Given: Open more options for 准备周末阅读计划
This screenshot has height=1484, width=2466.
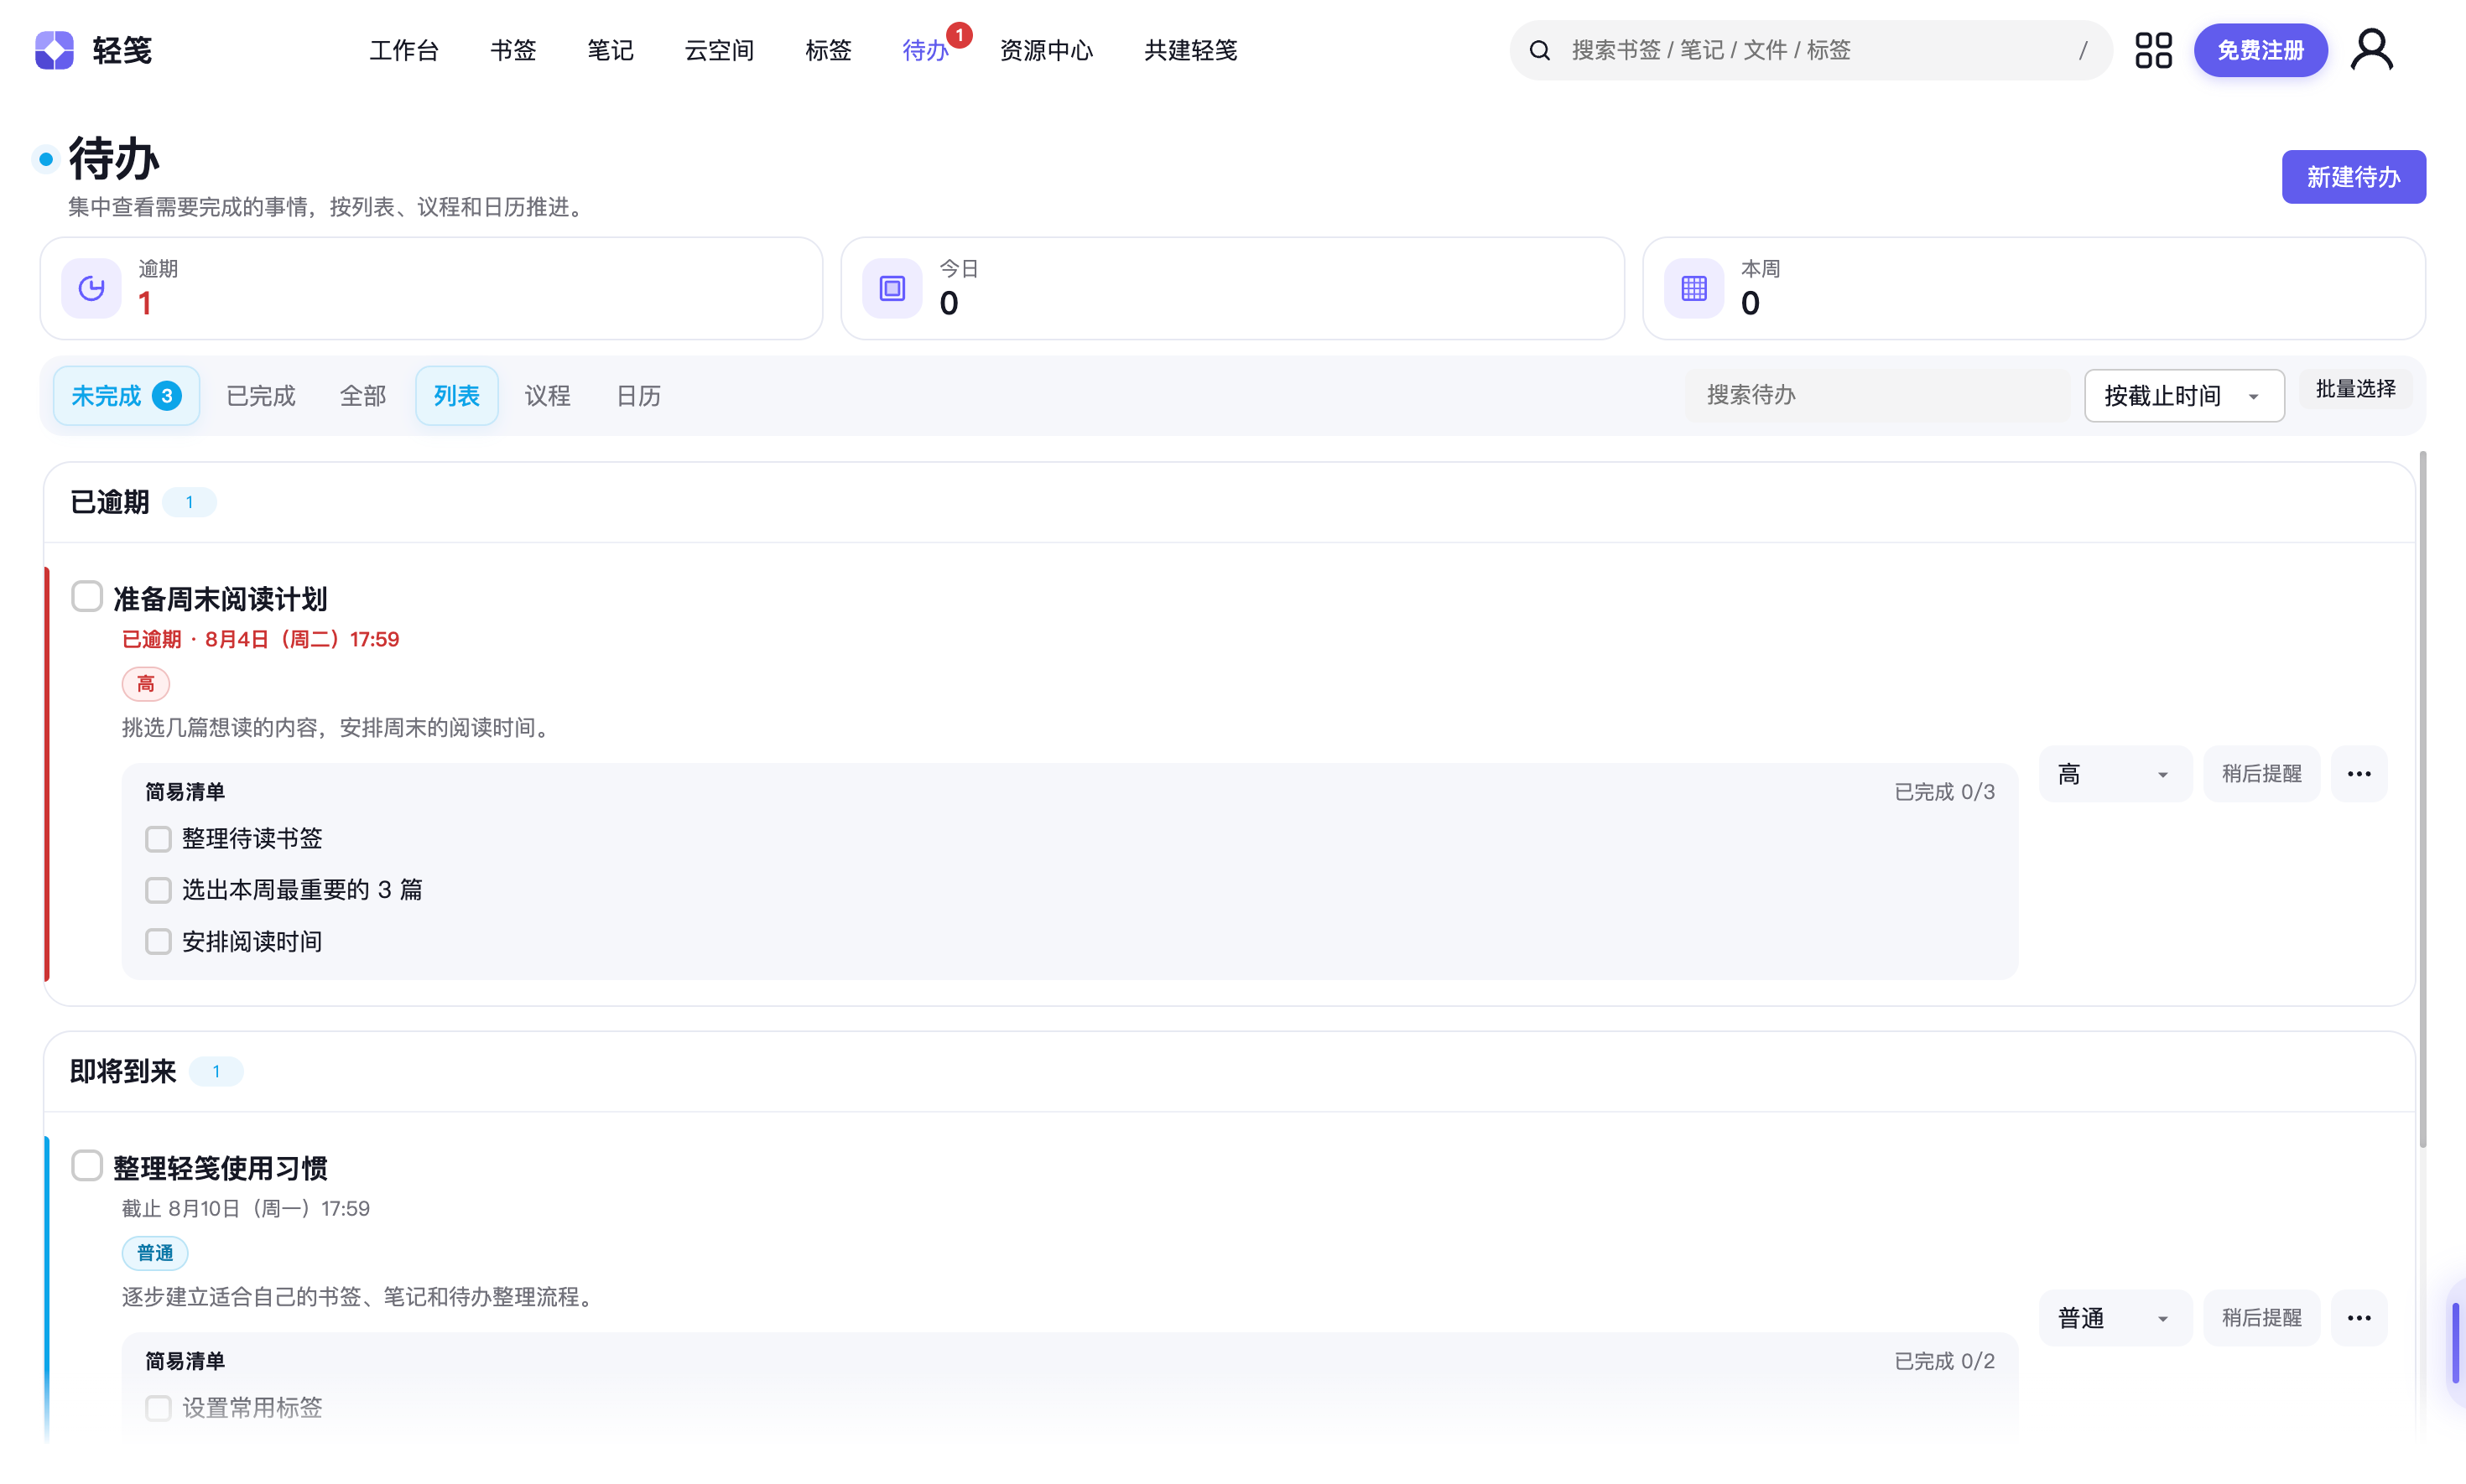Looking at the screenshot, I should [x=2359, y=774].
